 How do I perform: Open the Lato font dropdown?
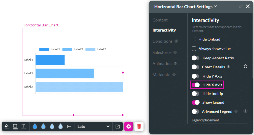[93, 126]
